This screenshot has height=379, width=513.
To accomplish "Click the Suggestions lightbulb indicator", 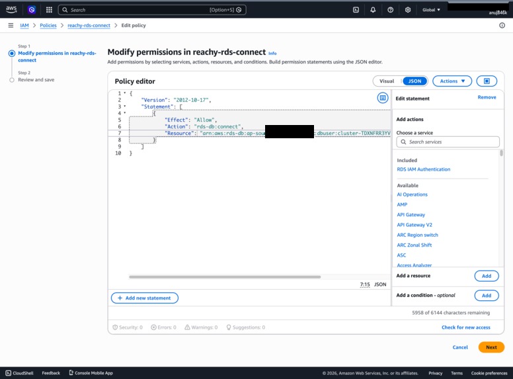I will coord(246,327).
